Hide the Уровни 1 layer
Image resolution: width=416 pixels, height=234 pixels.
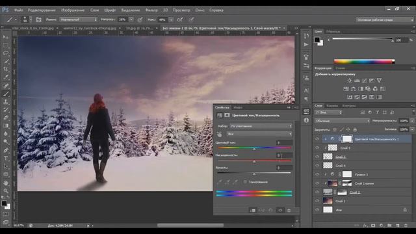tap(317, 174)
